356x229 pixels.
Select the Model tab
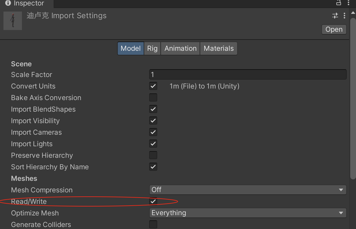click(x=130, y=48)
